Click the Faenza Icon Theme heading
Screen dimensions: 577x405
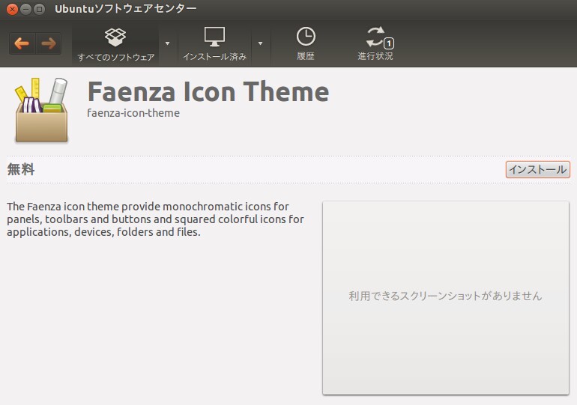click(208, 91)
